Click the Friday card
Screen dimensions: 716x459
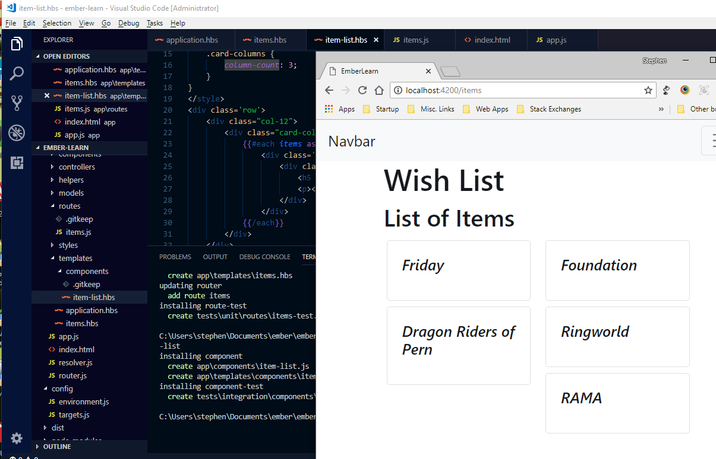coord(459,270)
